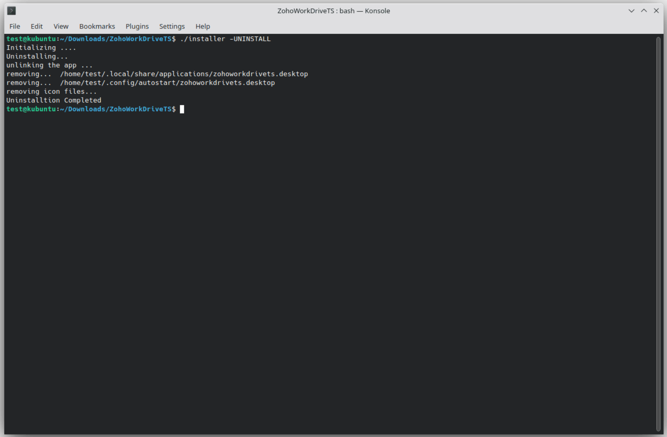Image resolution: width=667 pixels, height=437 pixels.
Task: Open the Plugins menu
Action: click(x=137, y=26)
